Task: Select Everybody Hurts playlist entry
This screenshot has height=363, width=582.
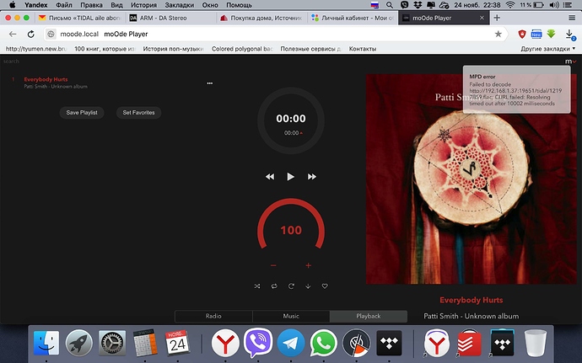Action: click(46, 79)
